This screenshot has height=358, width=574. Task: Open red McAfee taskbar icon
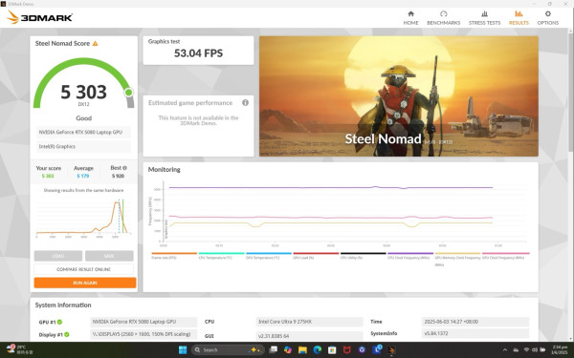click(346, 350)
